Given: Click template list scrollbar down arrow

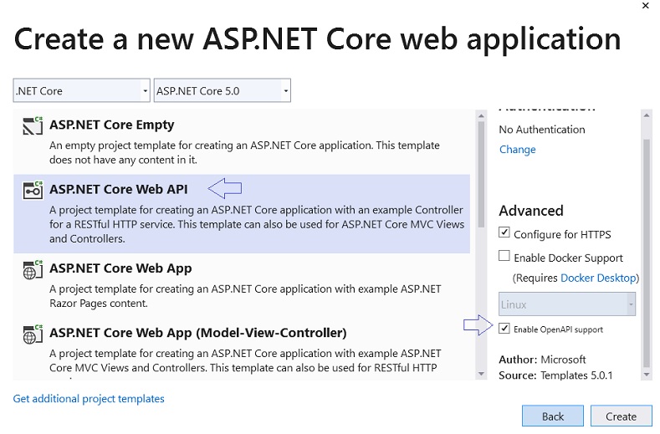Looking at the screenshot, I should click(x=481, y=374).
